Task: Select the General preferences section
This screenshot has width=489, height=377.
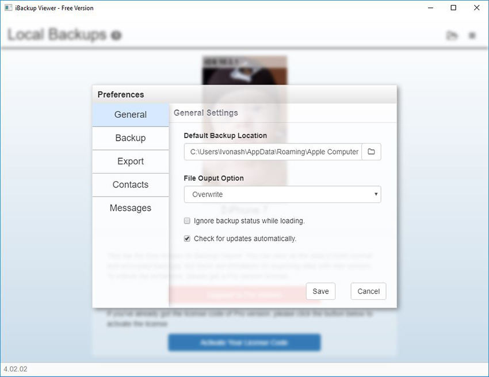Action: pos(130,114)
